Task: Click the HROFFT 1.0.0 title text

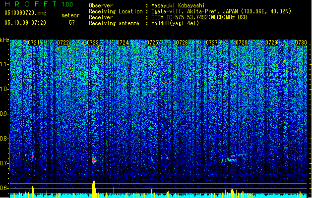Action: click(x=39, y=4)
